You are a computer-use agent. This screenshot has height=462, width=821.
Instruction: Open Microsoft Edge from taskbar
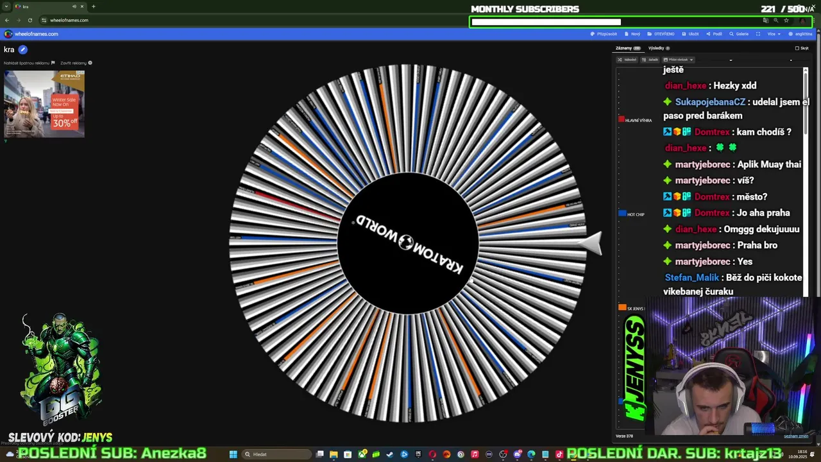pyautogui.click(x=531, y=454)
